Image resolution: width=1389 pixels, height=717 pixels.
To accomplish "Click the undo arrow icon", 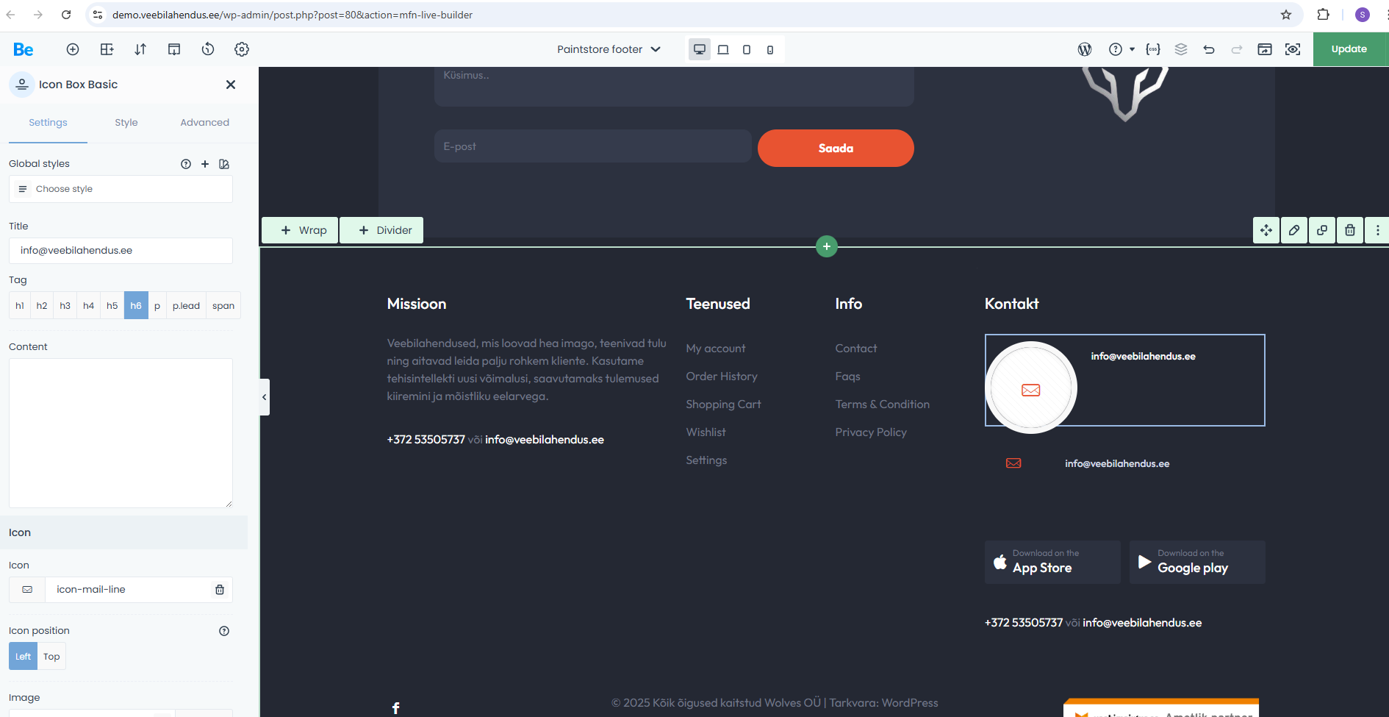I will [x=1209, y=49].
